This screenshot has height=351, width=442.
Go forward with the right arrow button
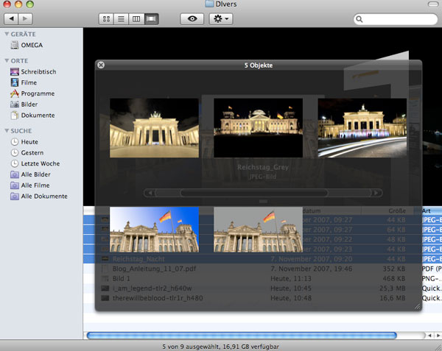tap(25, 19)
